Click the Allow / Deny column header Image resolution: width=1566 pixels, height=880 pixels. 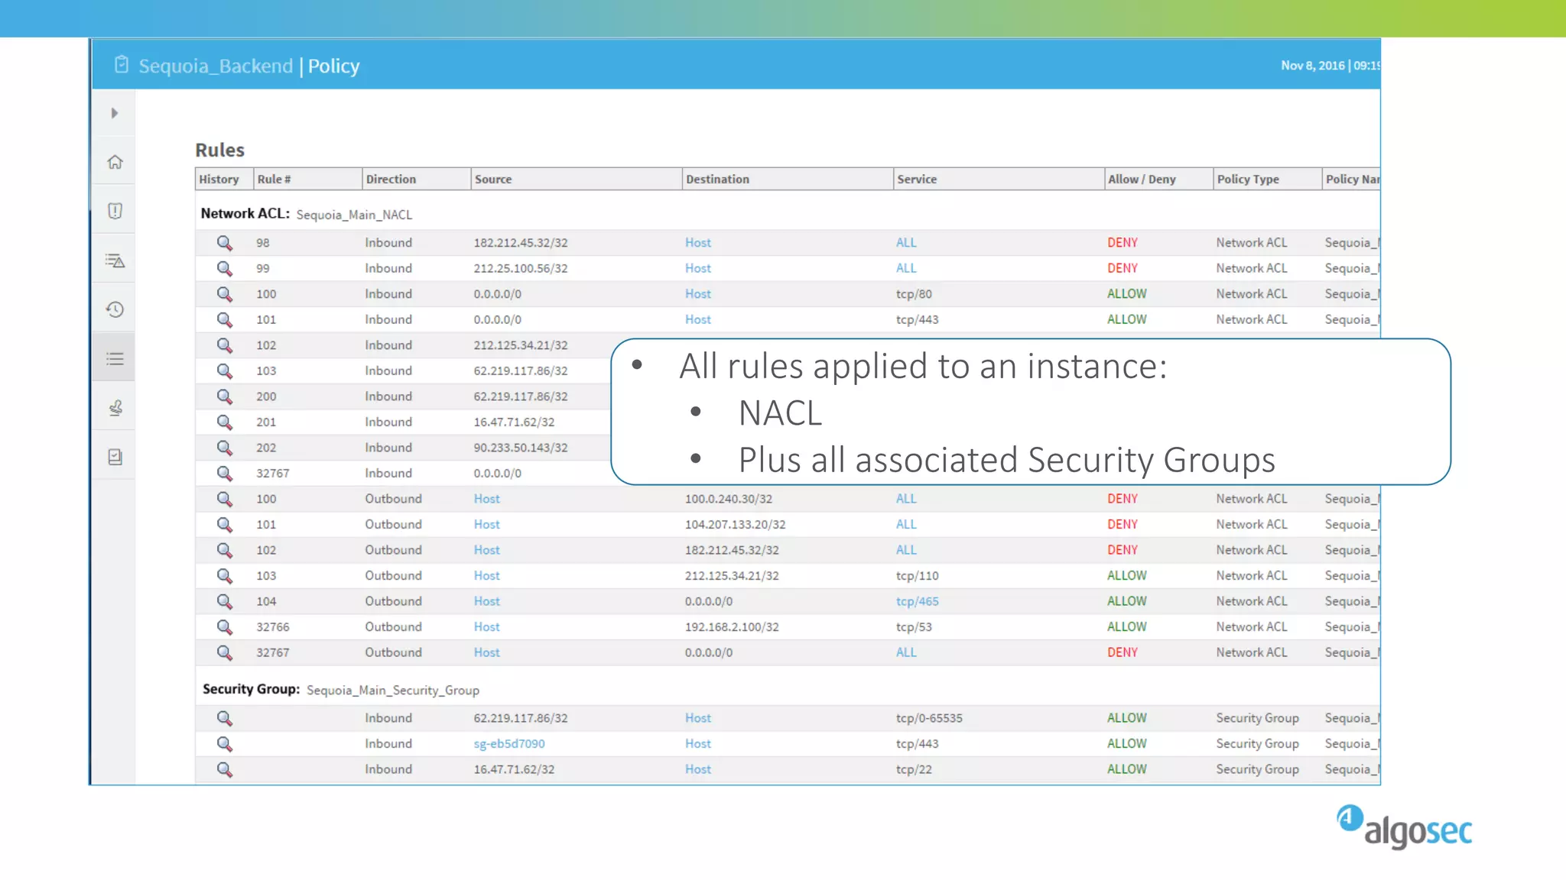point(1158,179)
